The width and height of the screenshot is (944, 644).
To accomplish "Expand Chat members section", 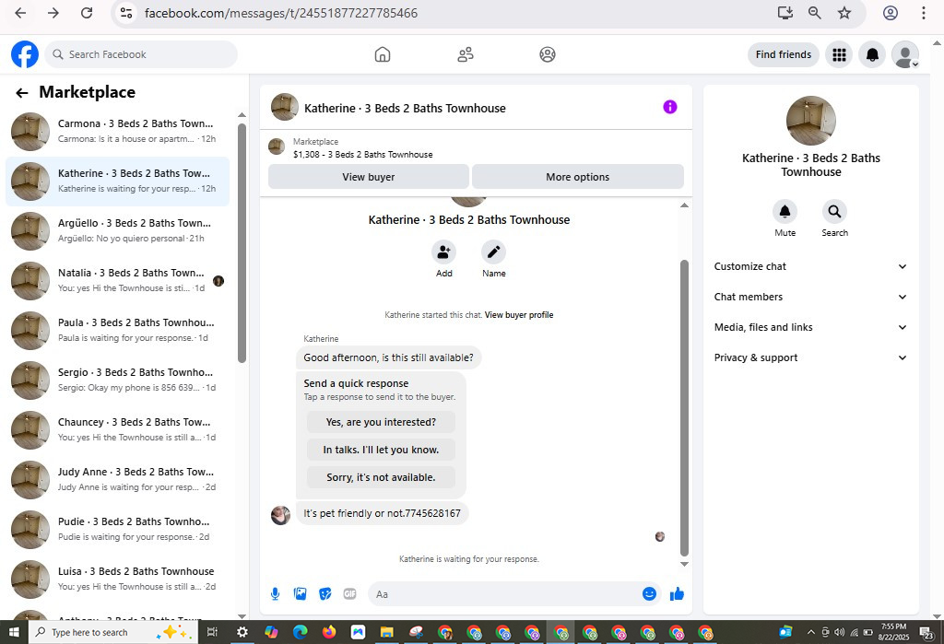I will tap(809, 297).
